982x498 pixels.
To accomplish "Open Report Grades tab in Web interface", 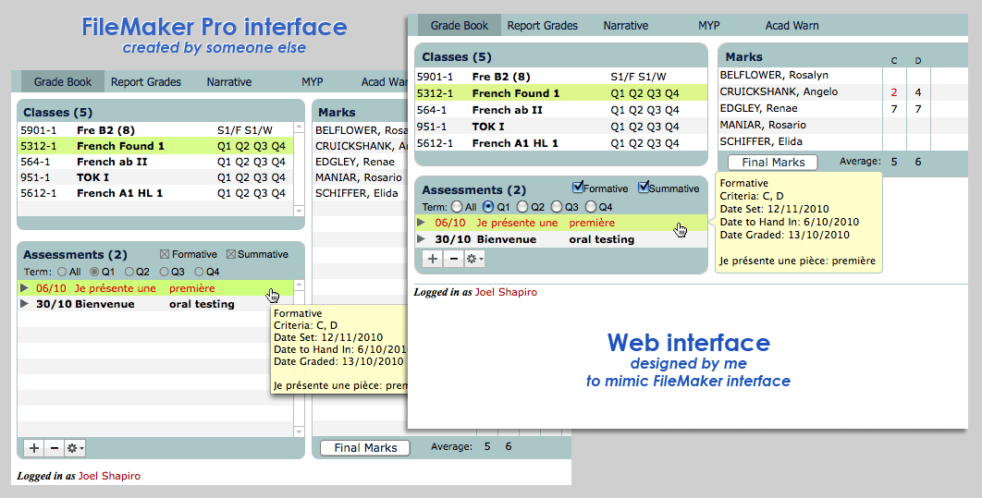I will click(x=543, y=26).
